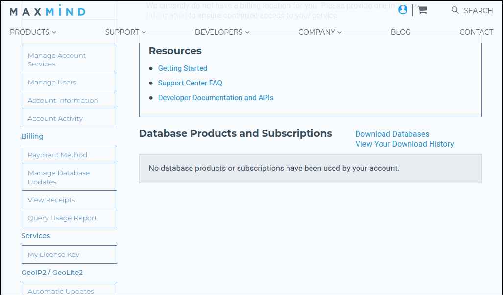Image resolution: width=503 pixels, height=295 pixels.
Task: Open View Receipts in sidebar
Action: (x=69, y=200)
